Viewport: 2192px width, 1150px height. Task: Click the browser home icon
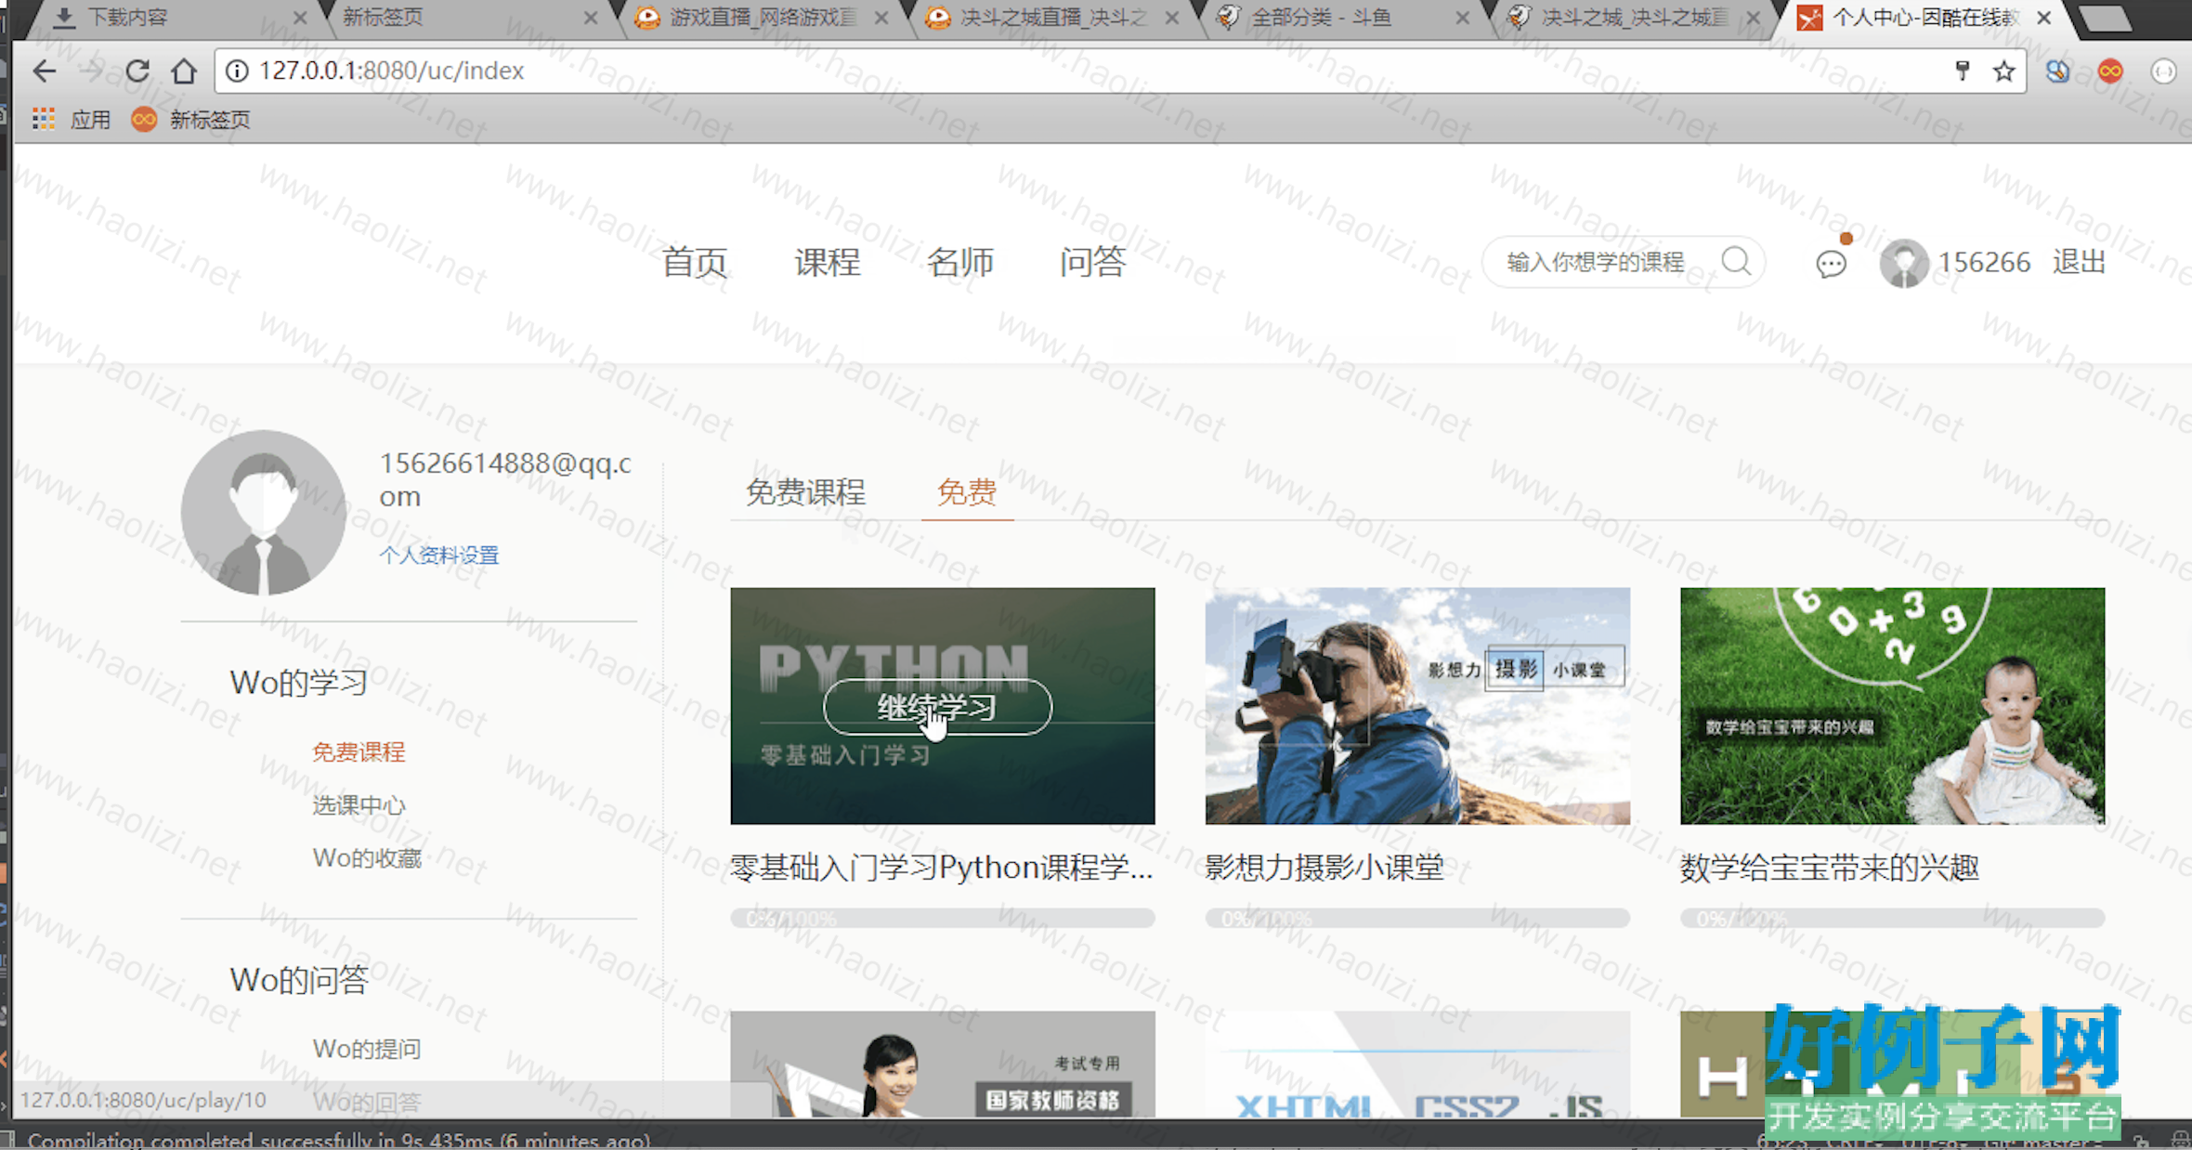[184, 71]
